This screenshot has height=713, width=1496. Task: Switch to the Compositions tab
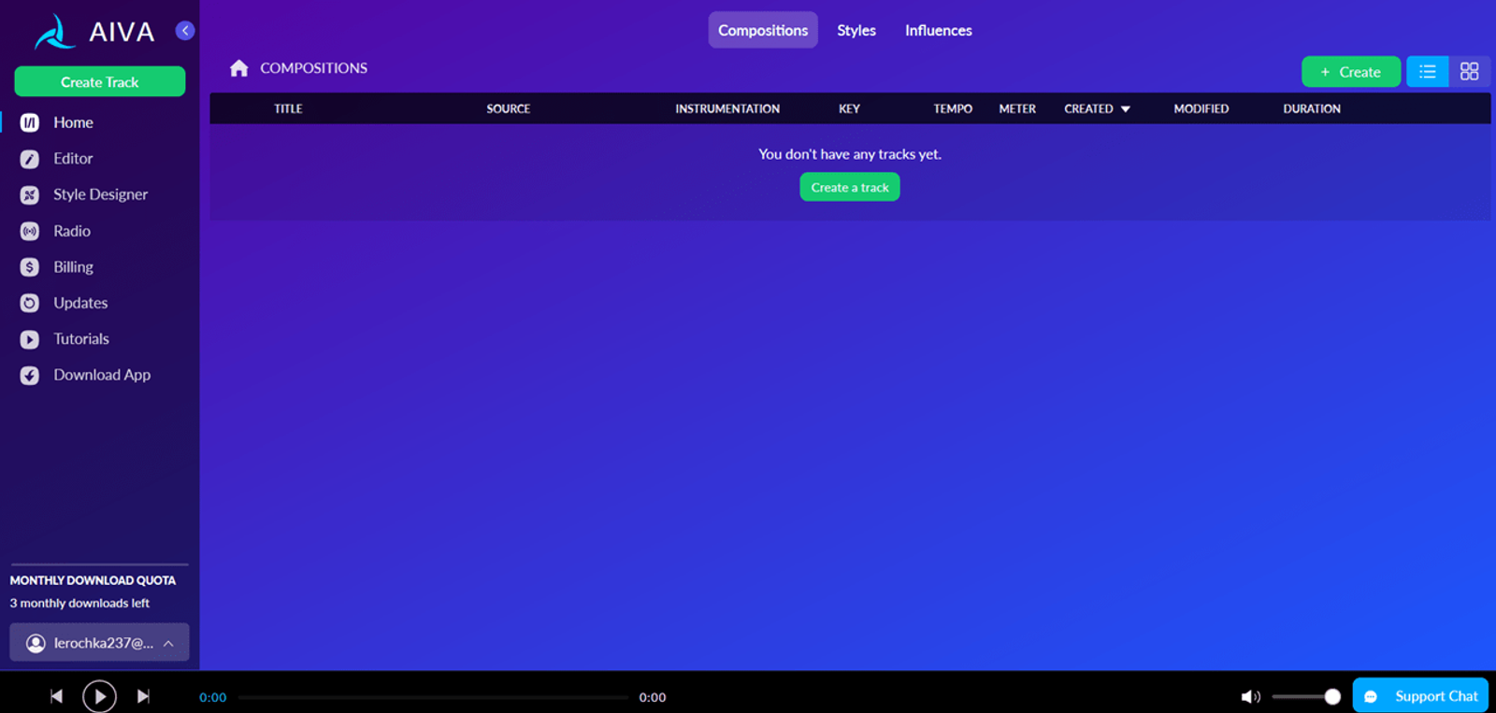pyautogui.click(x=763, y=30)
